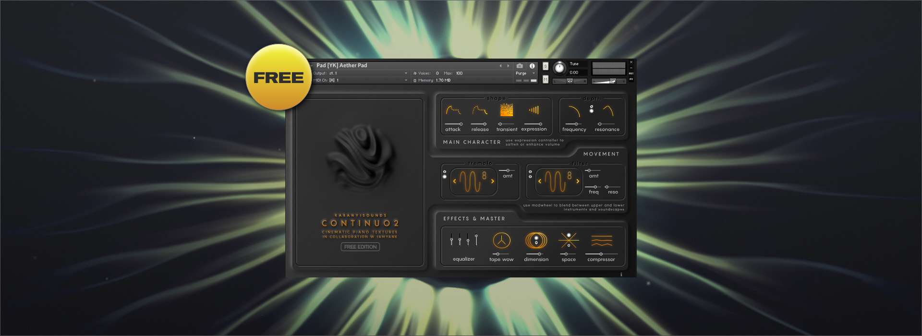Select the lower space mode dot

click(569, 245)
